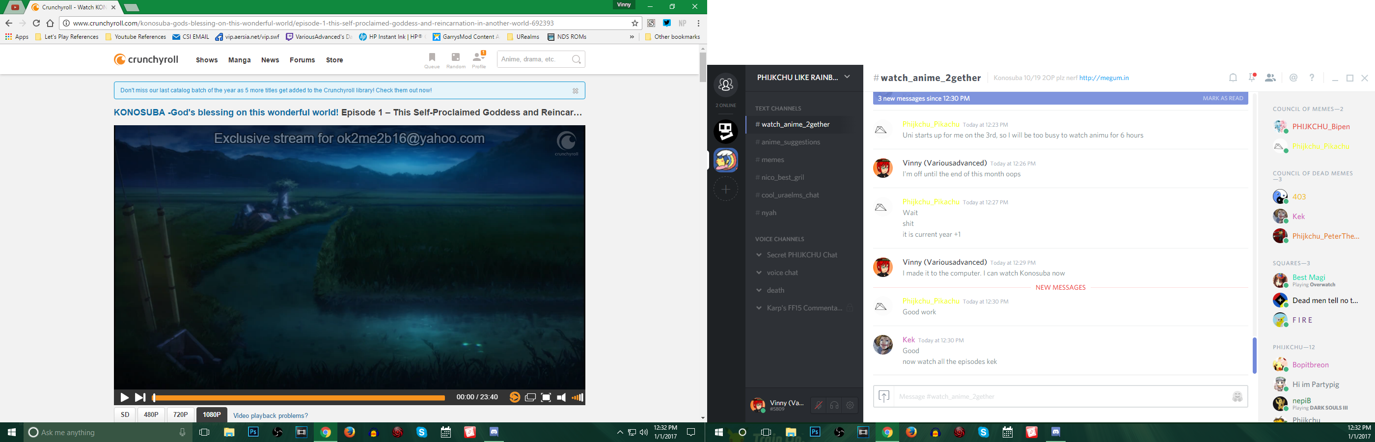Open the PHIJKCHU LIKE RAINB... server dropdown

click(804, 78)
